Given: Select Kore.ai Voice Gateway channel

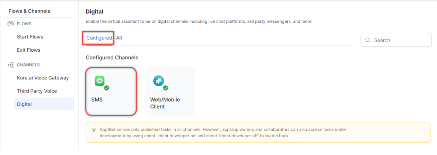Looking at the screenshot, I should pyautogui.click(x=43, y=78).
